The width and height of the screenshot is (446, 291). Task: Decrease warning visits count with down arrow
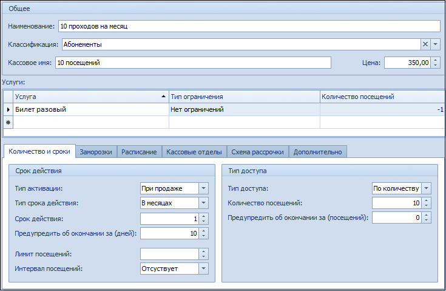click(x=427, y=220)
